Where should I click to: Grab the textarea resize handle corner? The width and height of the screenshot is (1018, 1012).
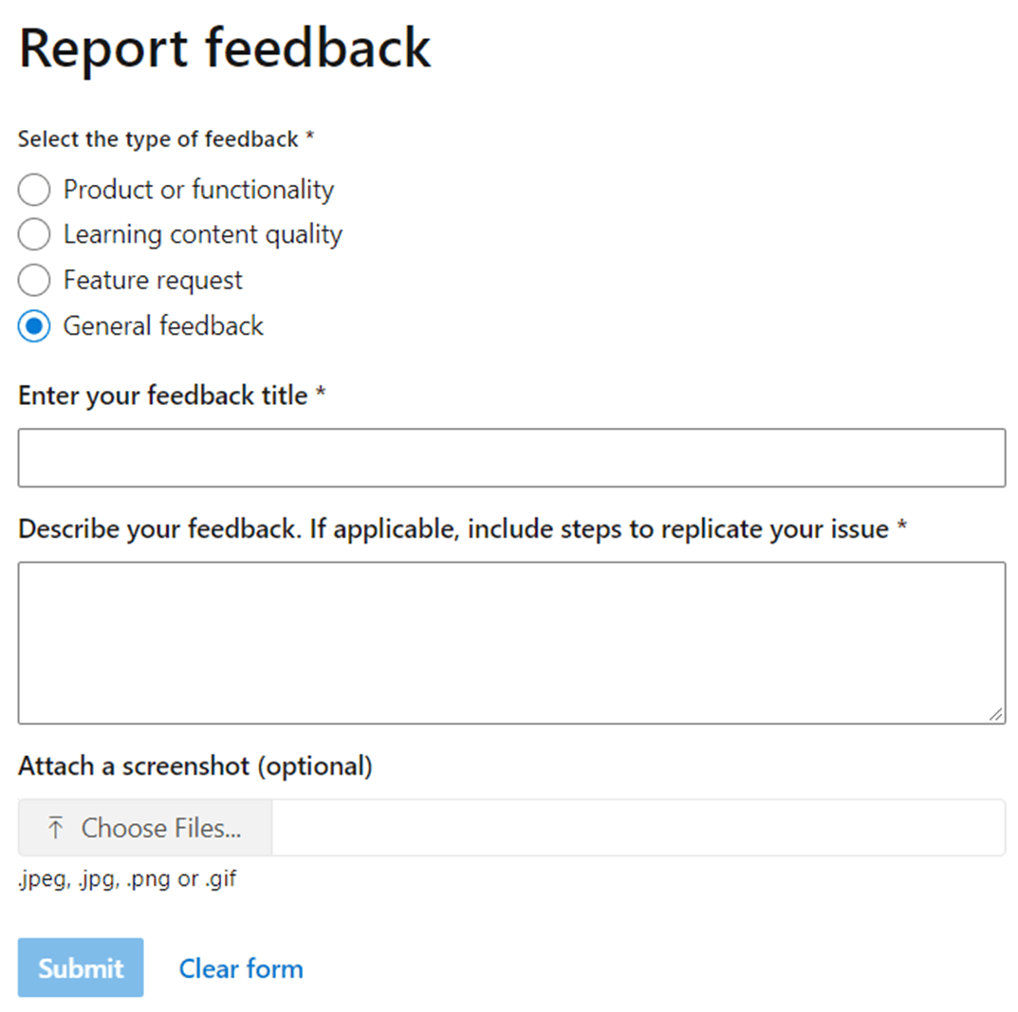tap(996, 715)
